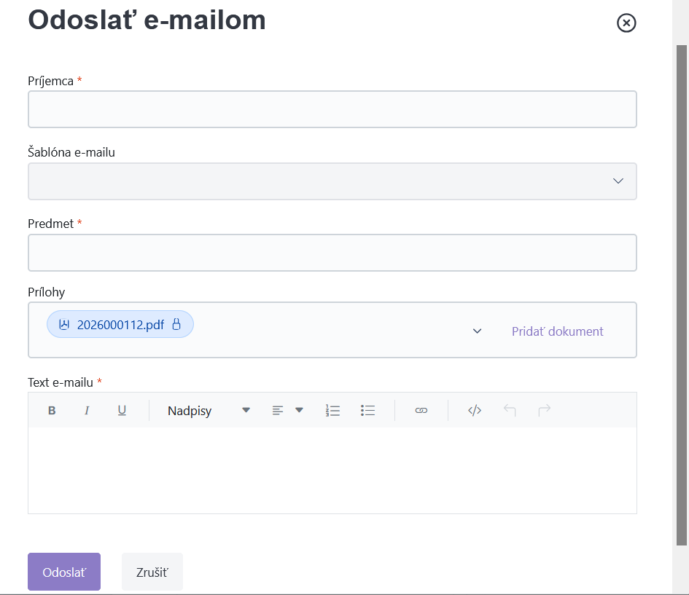This screenshot has height=595, width=689.
Task: Toggle bold formatting in the editor toolbar
Action: pos(52,410)
